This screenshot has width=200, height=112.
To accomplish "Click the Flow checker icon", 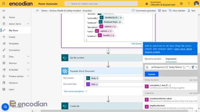I will (170, 11).
